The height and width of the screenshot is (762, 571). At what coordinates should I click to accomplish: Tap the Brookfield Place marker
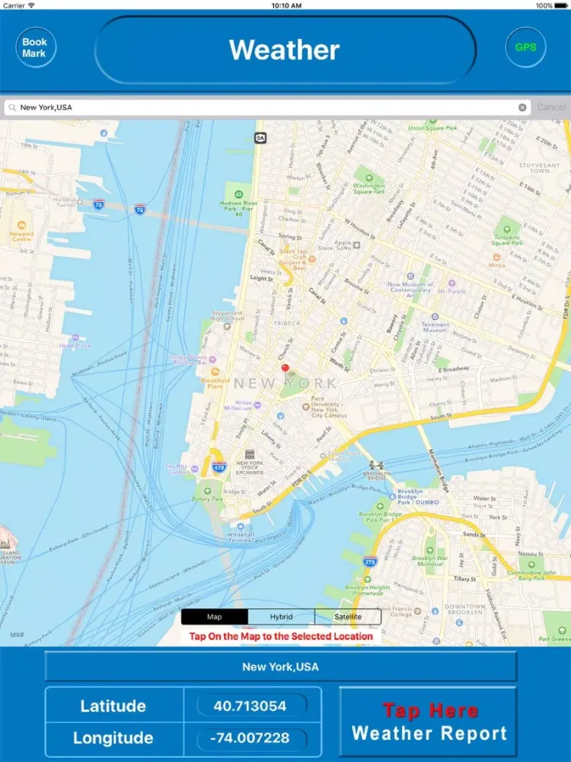pyautogui.click(x=215, y=372)
